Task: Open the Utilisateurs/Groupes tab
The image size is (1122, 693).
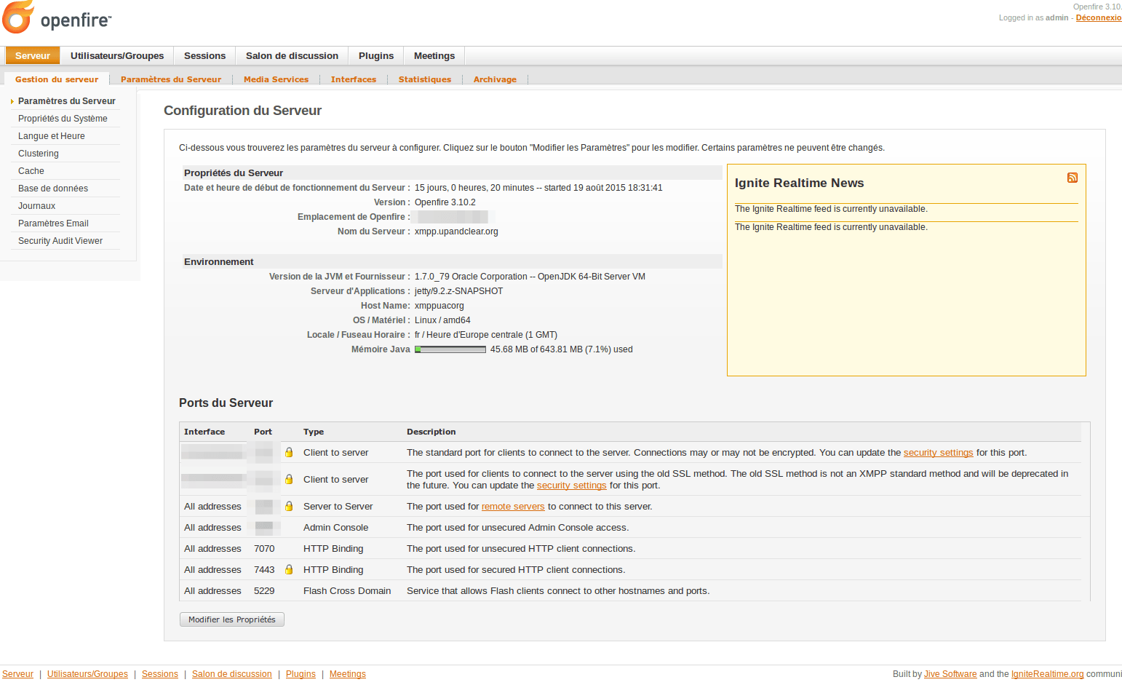Action: (x=117, y=56)
